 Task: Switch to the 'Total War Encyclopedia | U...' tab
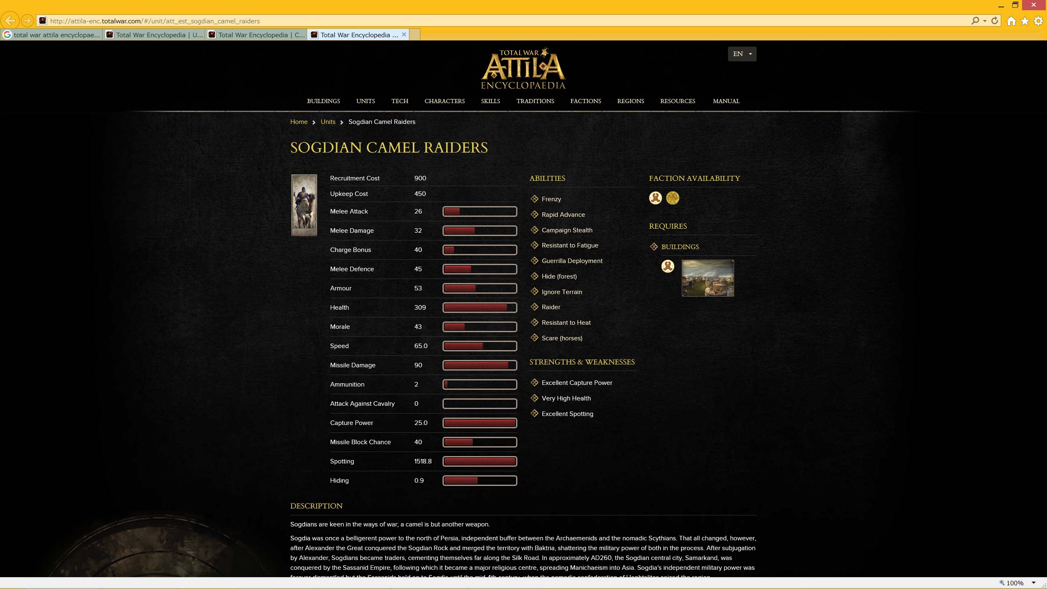[154, 35]
